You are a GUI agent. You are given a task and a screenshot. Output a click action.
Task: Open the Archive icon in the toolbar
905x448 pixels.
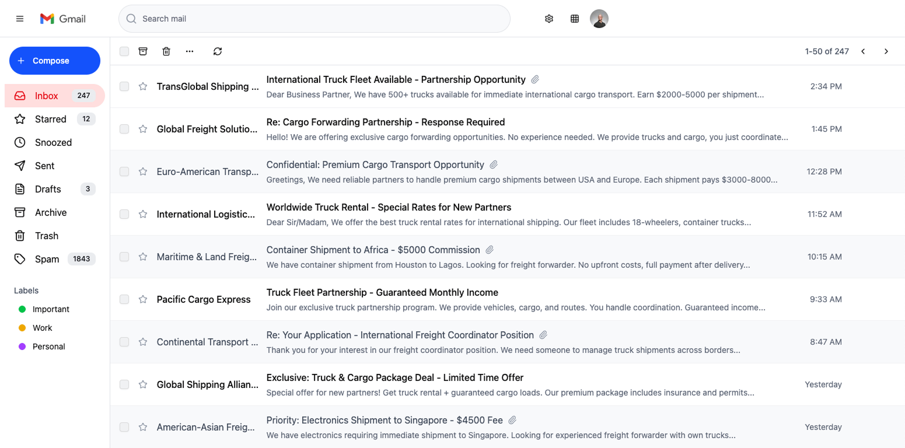pos(143,51)
